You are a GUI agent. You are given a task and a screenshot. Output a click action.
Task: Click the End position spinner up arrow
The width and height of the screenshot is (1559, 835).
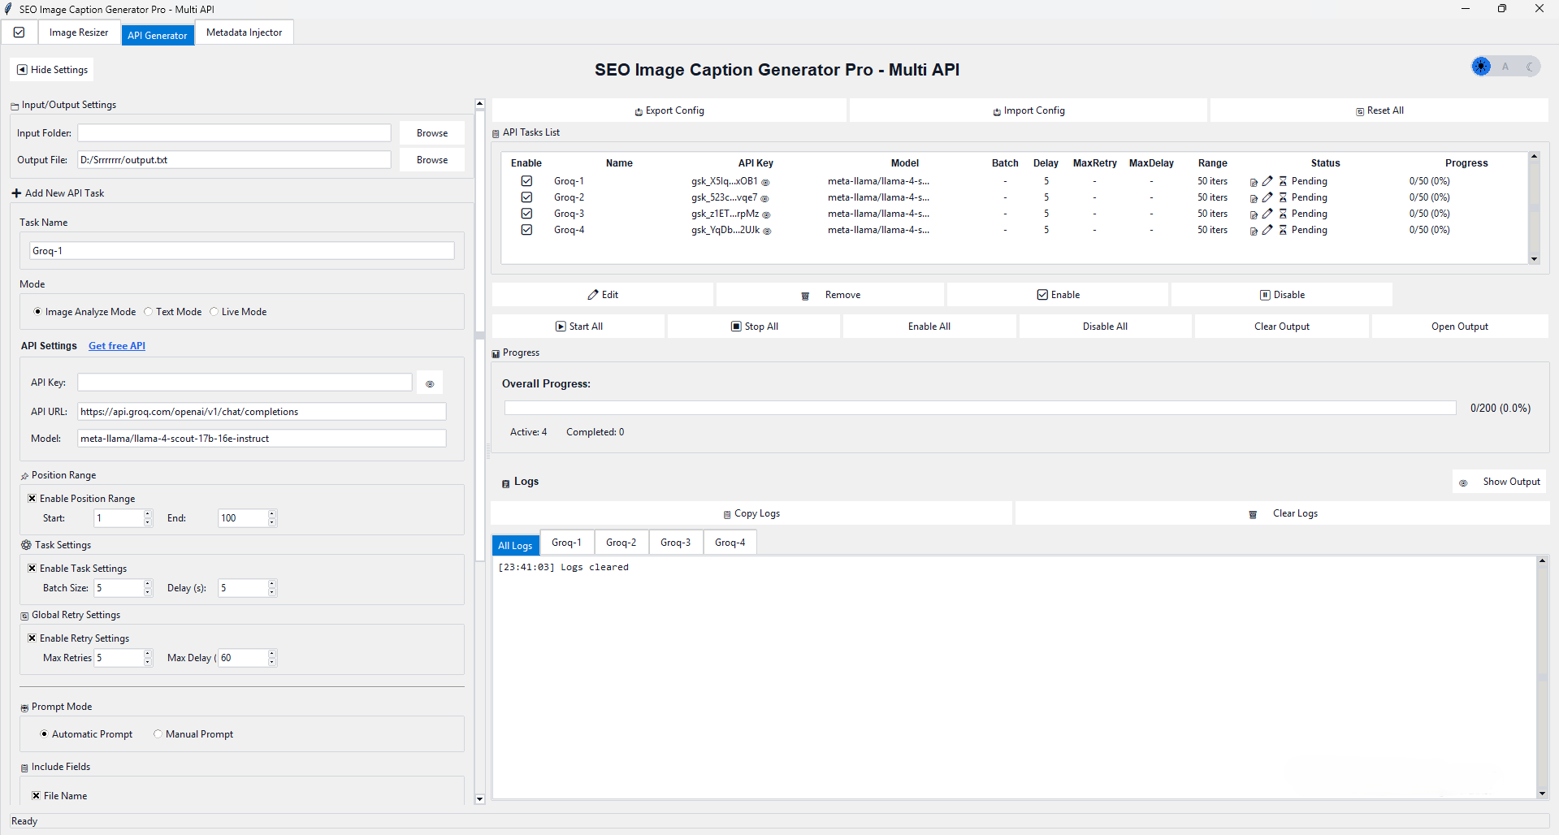click(x=271, y=514)
